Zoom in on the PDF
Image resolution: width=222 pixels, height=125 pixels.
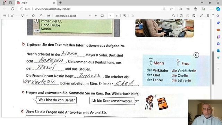(x=96, y=16)
